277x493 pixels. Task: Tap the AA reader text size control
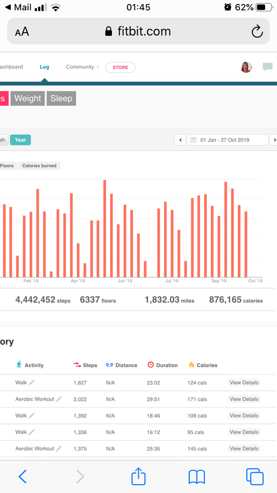pyautogui.click(x=22, y=32)
